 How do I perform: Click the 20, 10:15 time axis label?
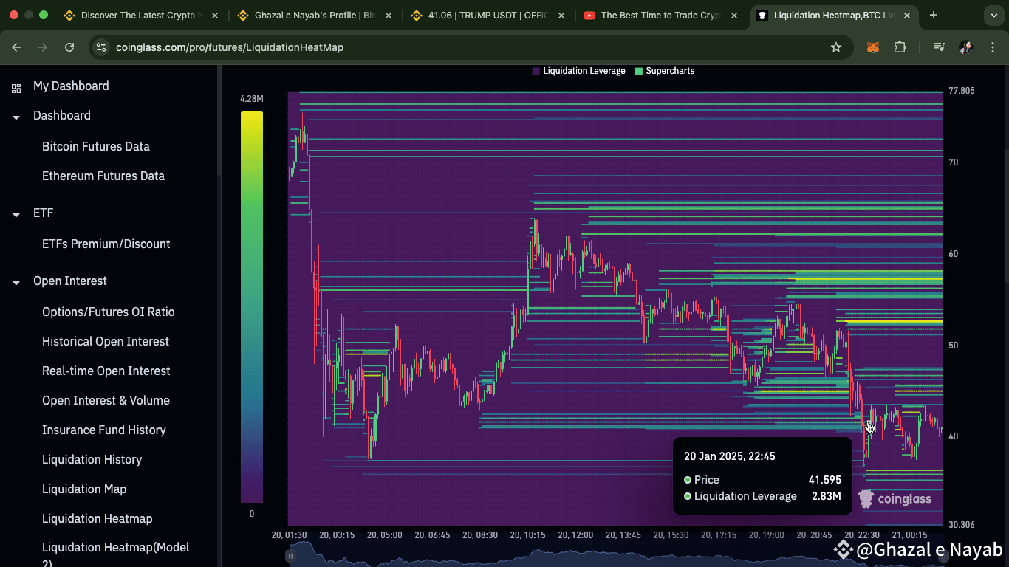527,535
